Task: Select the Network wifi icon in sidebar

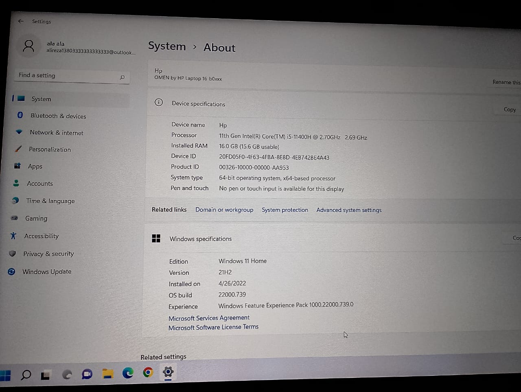Action: 19,132
